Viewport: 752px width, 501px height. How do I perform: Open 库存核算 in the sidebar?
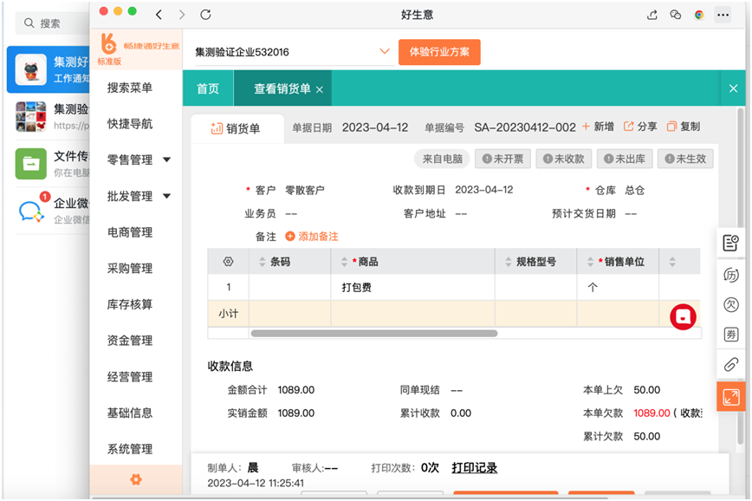point(130,304)
